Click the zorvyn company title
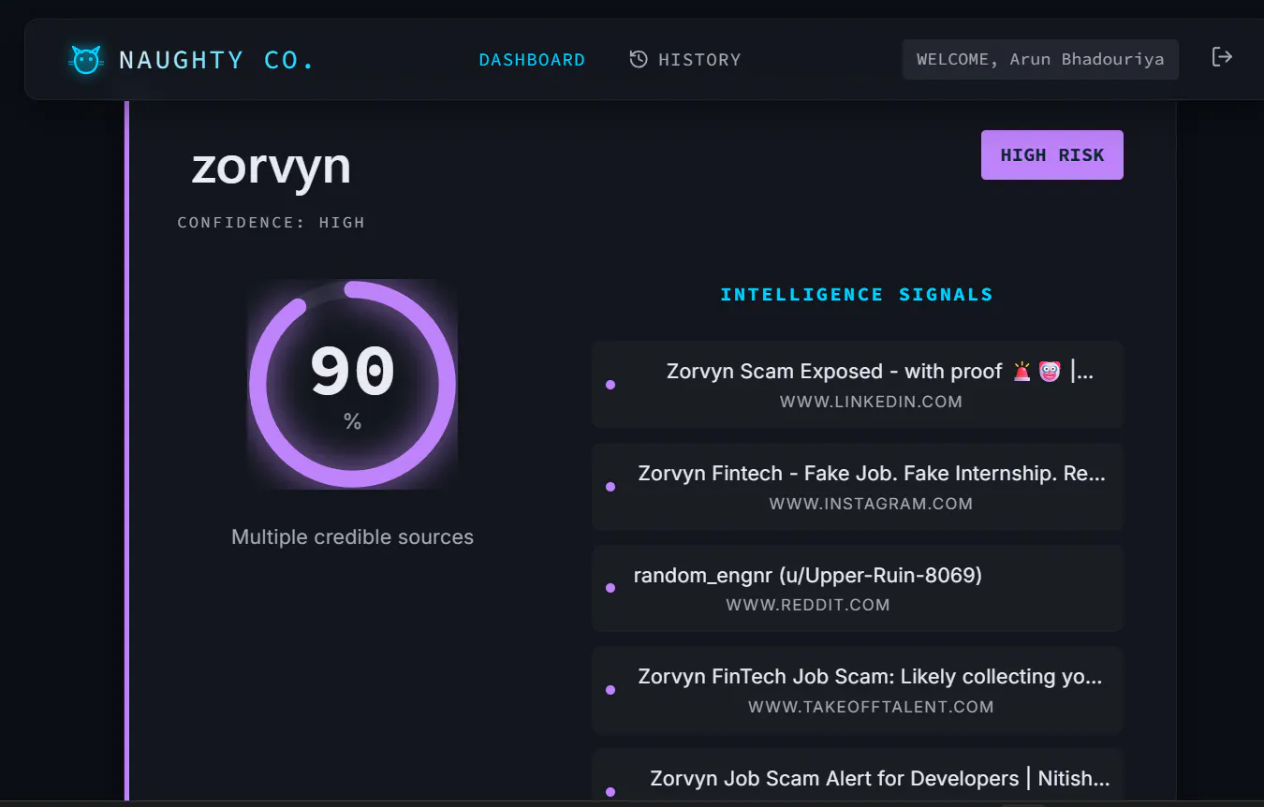This screenshot has height=807, width=1264. 272,167
